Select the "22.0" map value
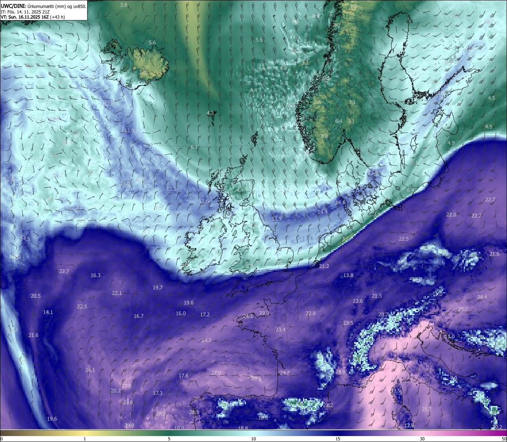 coord(451,215)
